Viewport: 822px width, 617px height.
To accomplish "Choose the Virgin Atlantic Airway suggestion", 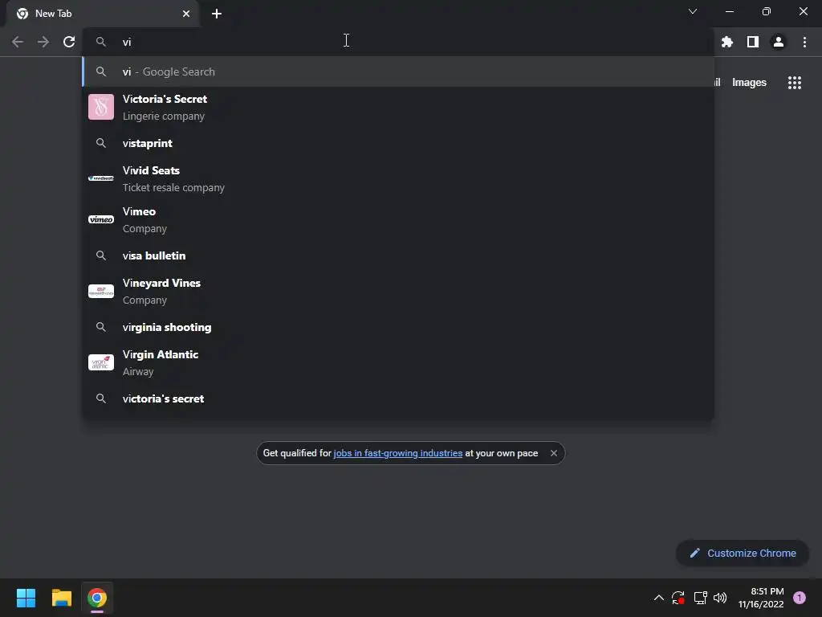I will [x=398, y=362].
